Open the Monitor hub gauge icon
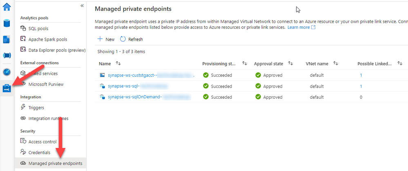The width and height of the screenshot is (408, 171). click(x=7, y=72)
